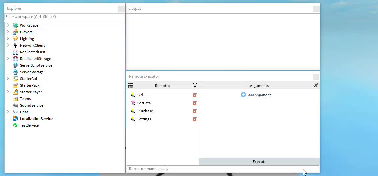Click the GetData remote function icon
Image resolution: width=378 pixels, height=176 pixels.
tap(133, 103)
